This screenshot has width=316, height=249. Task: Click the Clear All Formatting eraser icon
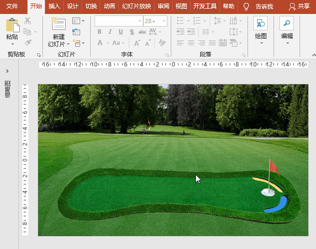pos(162,43)
